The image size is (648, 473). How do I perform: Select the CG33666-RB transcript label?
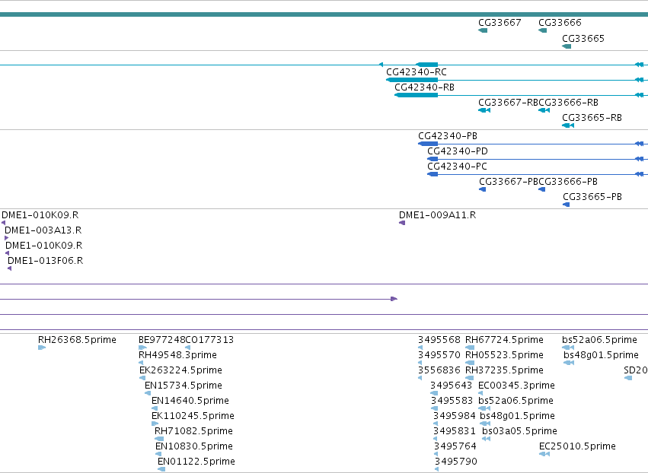click(569, 103)
